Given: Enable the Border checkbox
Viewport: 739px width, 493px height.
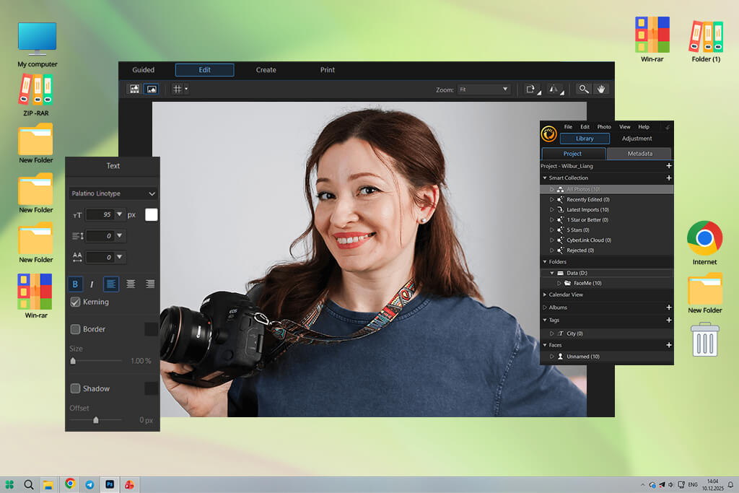Looking at the screenshot, I should [x=75, y=329].
